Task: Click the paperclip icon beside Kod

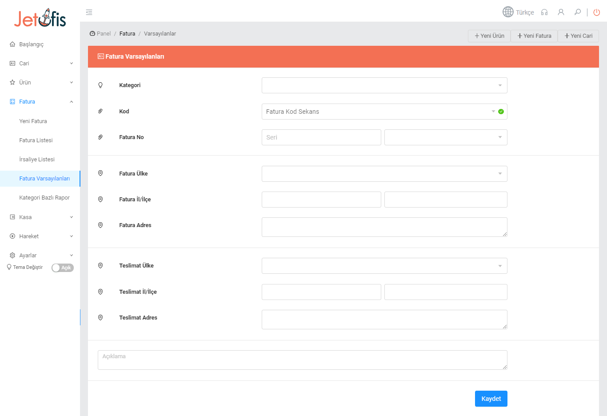Action: (x=100, y=112)
